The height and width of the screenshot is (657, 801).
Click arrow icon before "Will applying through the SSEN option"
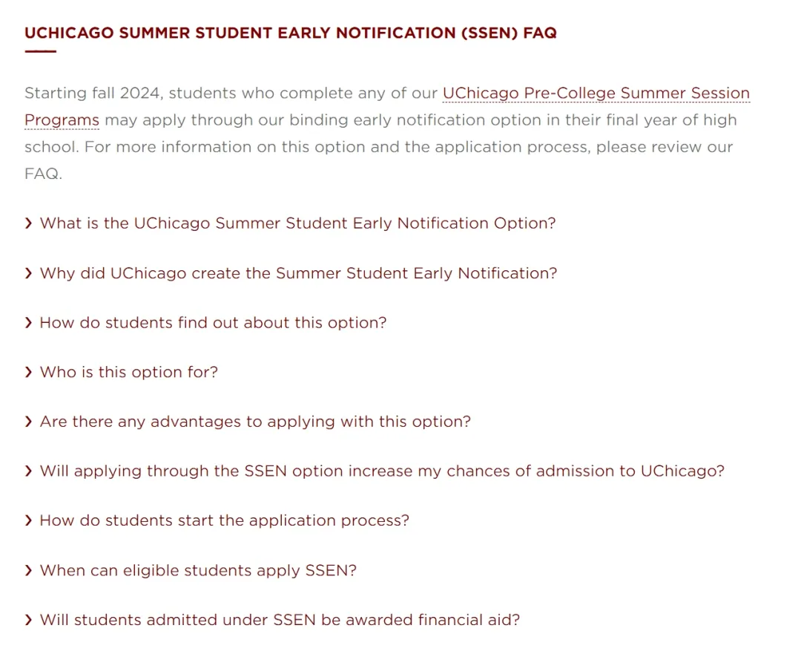[x=28, y=471]
